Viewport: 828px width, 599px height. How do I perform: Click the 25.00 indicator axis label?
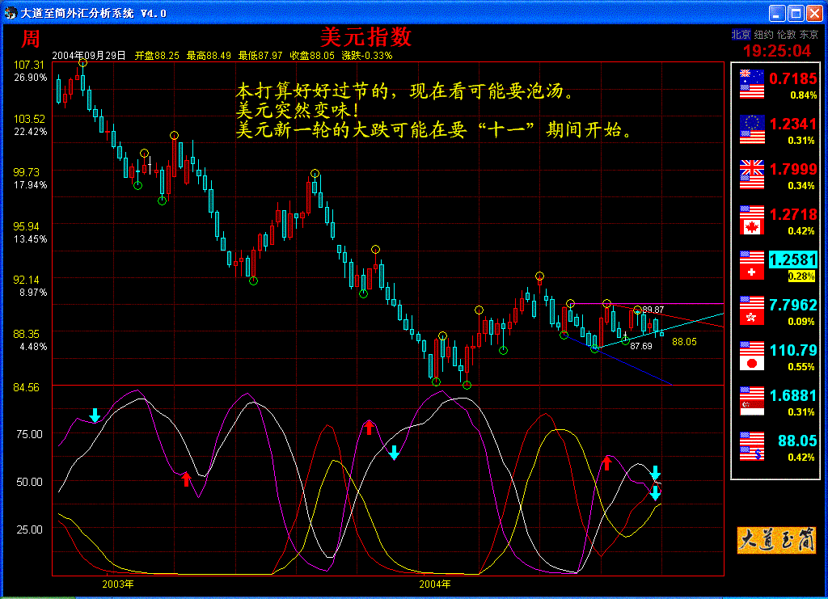point(30,529)
